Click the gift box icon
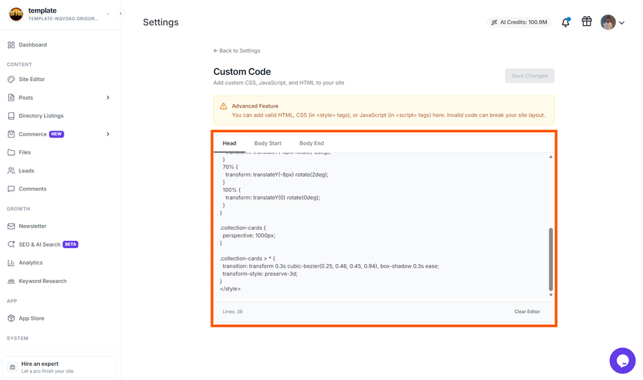 point(586,22)
